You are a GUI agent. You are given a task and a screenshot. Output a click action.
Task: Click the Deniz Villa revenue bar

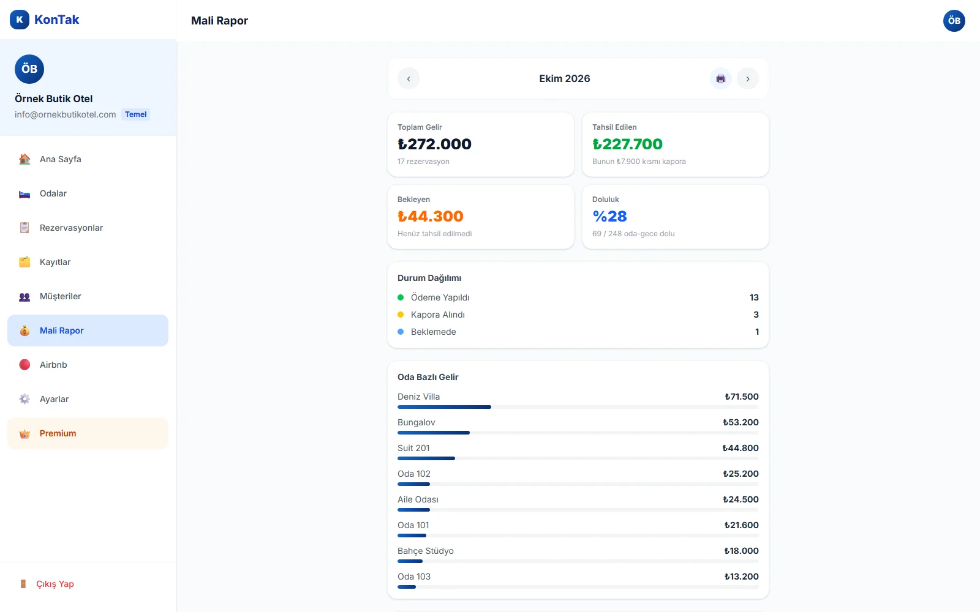pyautogui.click(x=578, y=407)
